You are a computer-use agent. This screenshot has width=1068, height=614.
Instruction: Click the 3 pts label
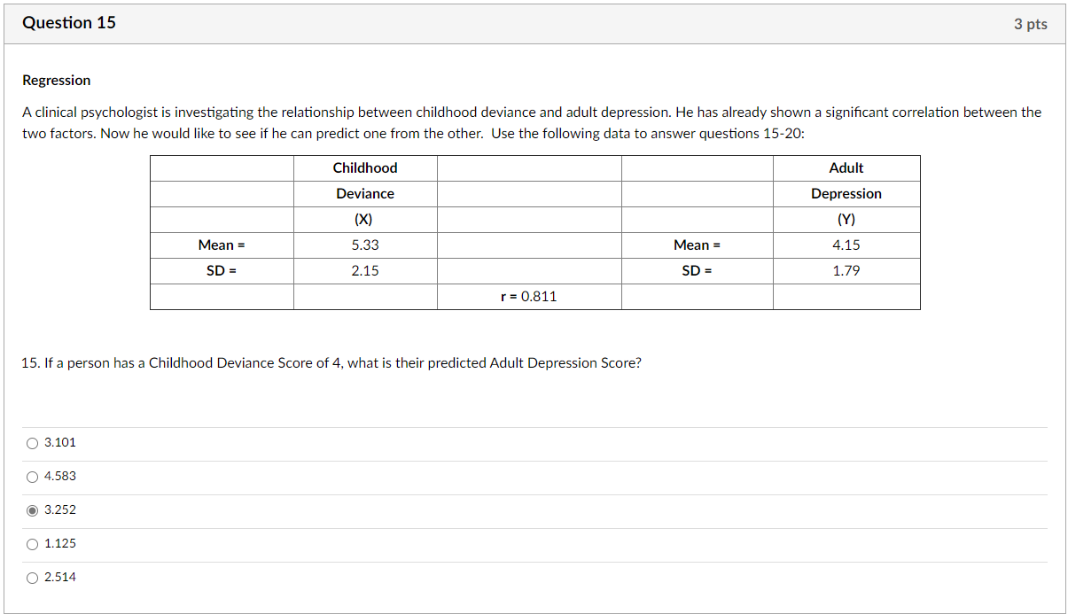coord(1030,24)
